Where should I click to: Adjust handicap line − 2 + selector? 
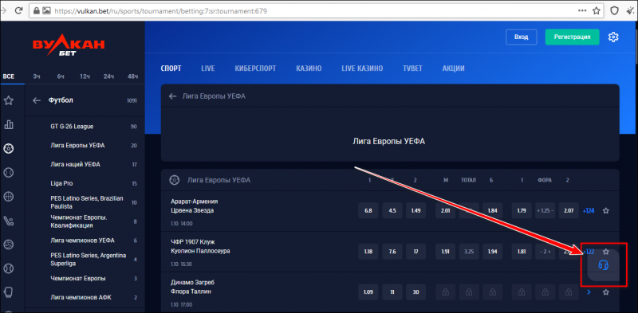[x=545, y=252]
